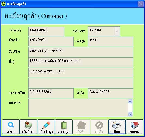Click the @ icon in title bar
Image resolution: width=145 pixels, height=137 pixels.
4,4
